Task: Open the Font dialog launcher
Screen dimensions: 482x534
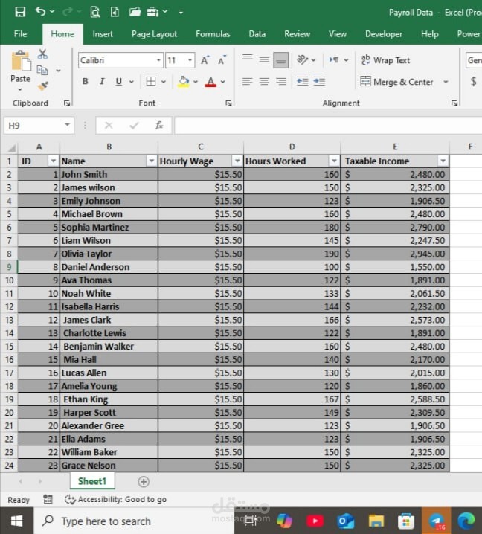Action: pos(228,103)
